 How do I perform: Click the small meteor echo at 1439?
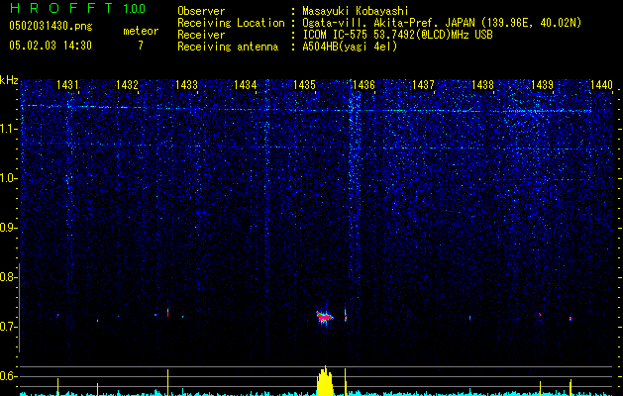pyautogui.click(x=540, y=315)
